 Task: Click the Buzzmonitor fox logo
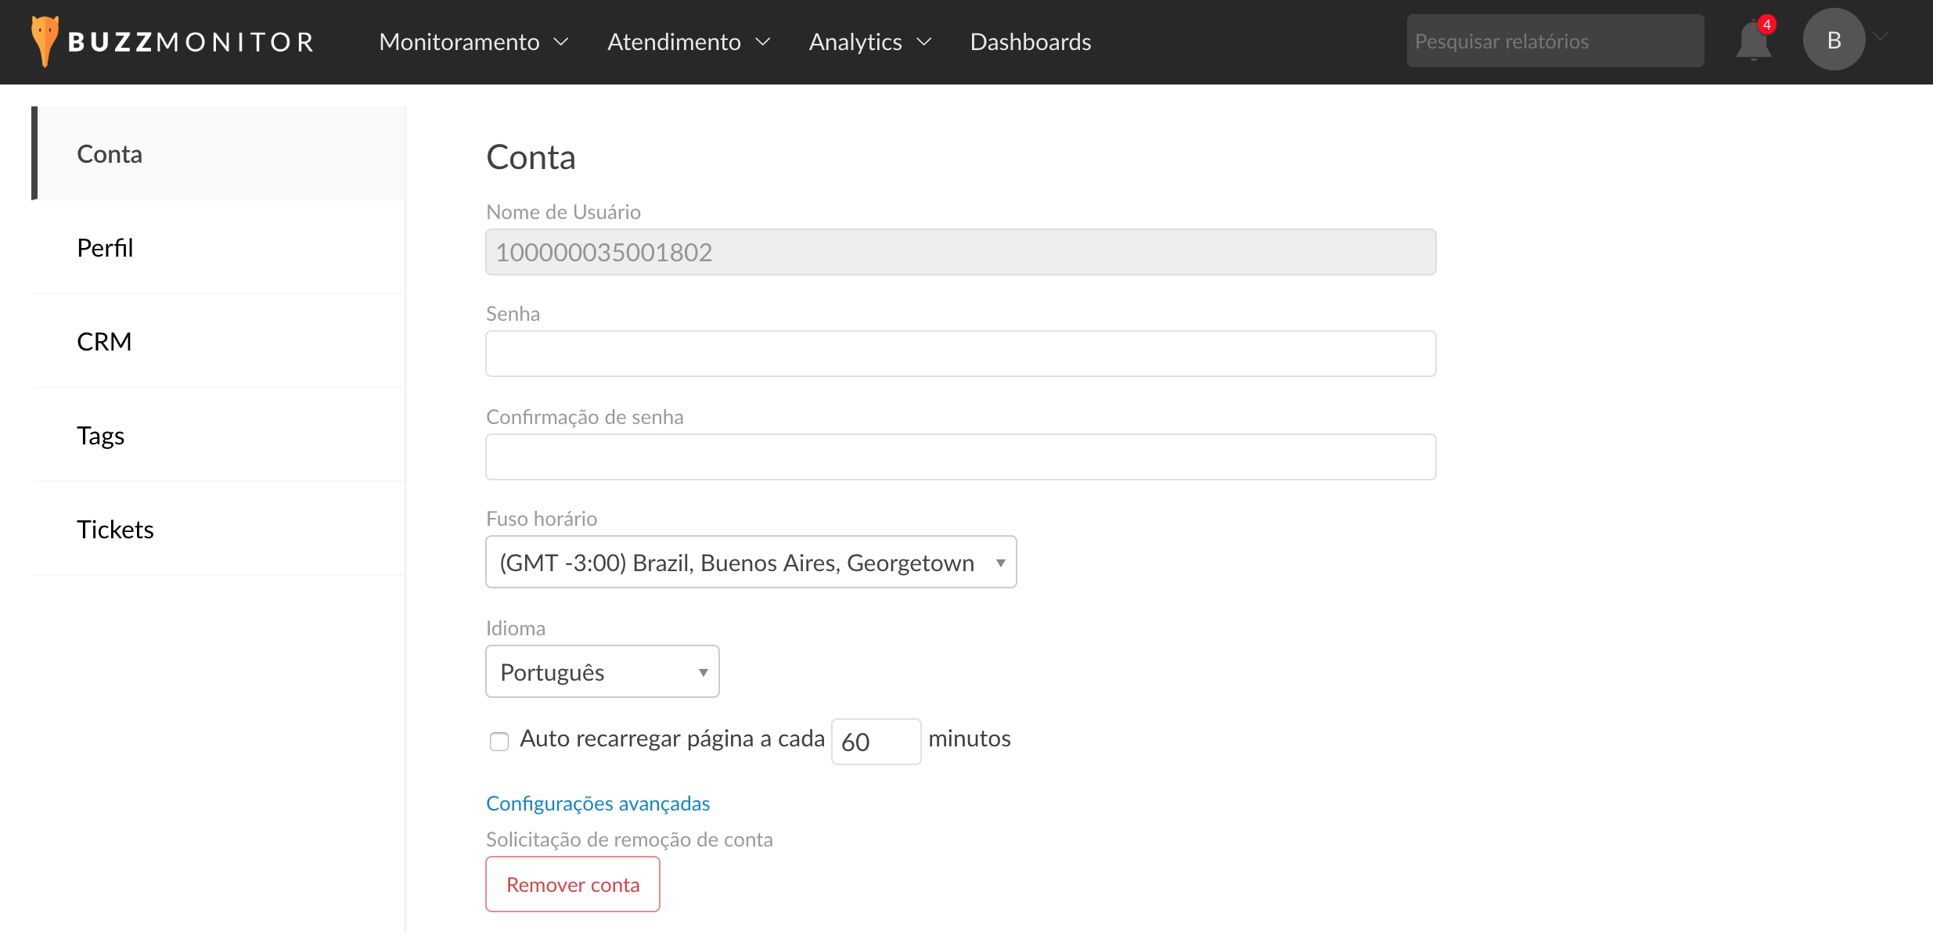(x=45, y=41)
